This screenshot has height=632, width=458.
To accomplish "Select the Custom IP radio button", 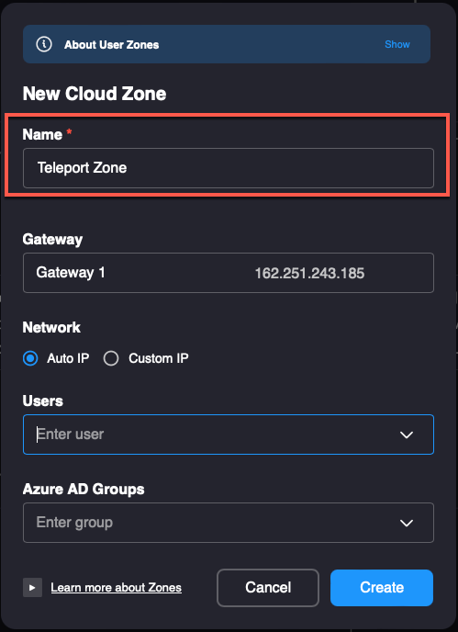I will tap(111, 358).
